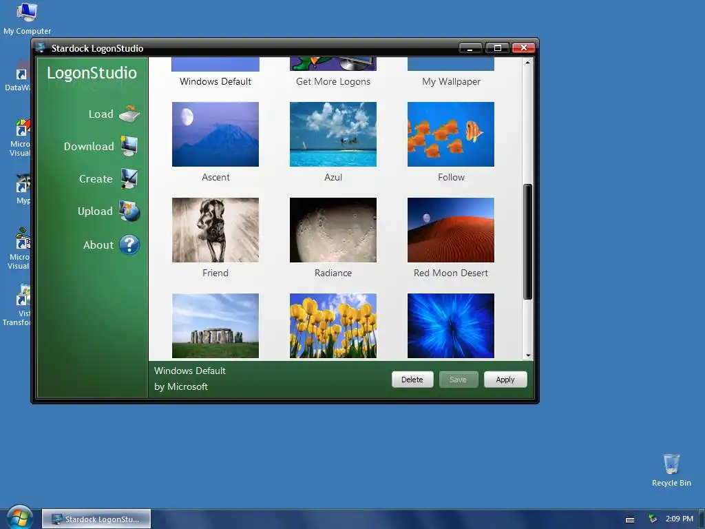Screen dimensions: 705x529
Task: Click the Ascent caption text
Action: click(215, 177)
